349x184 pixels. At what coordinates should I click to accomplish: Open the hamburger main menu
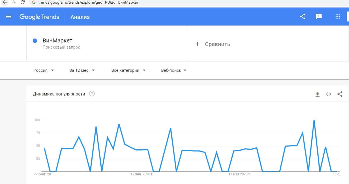[9, 17]
